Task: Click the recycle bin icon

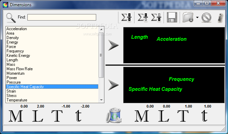Action: click(x=114, y=115)
